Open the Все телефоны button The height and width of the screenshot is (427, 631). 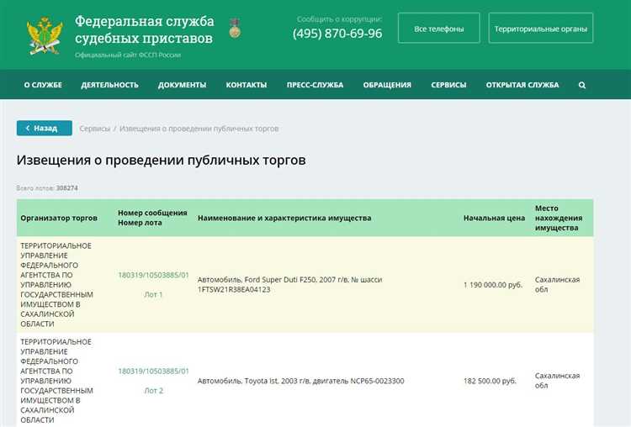coord(439,28)
